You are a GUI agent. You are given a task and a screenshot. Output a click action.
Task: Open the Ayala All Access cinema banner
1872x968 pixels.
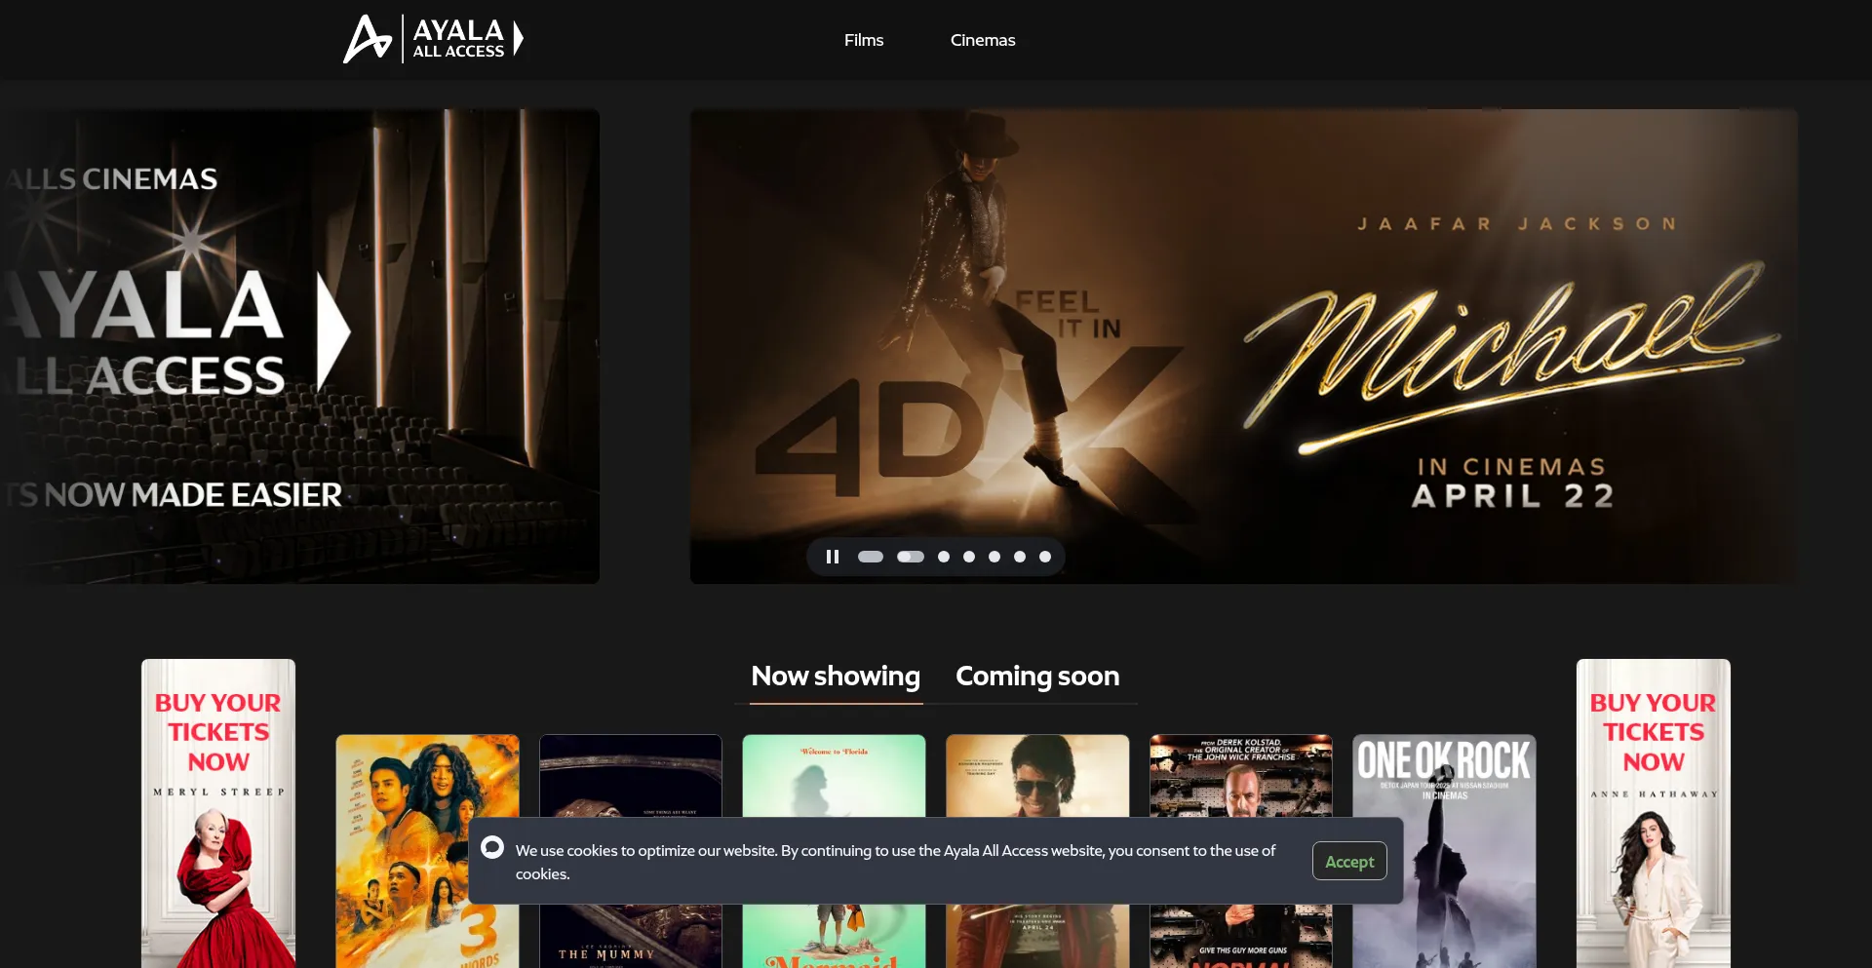click(299, 346)
